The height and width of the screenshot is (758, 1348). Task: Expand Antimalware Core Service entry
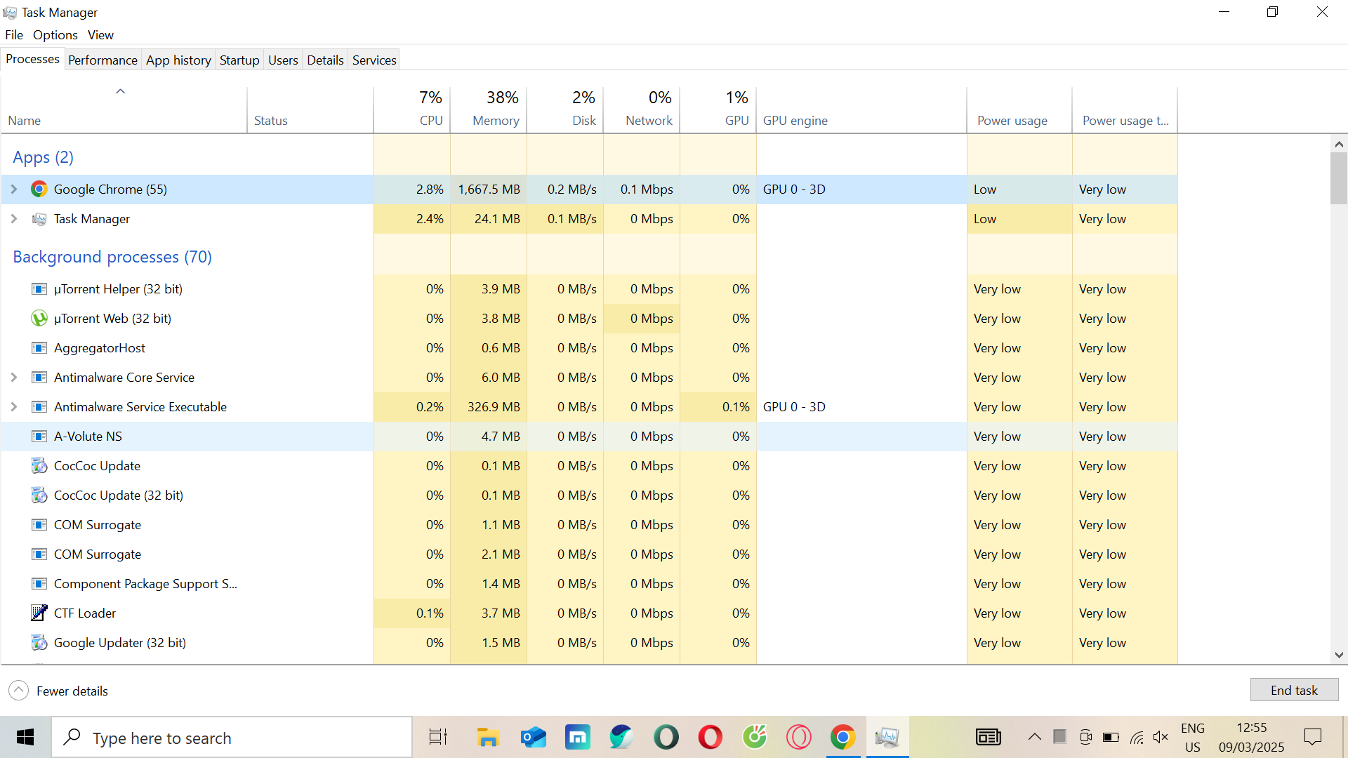click(14, 378)
